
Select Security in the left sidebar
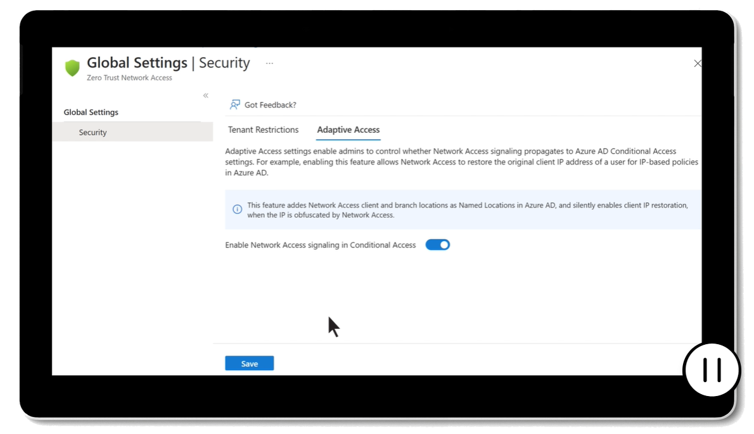93,132
